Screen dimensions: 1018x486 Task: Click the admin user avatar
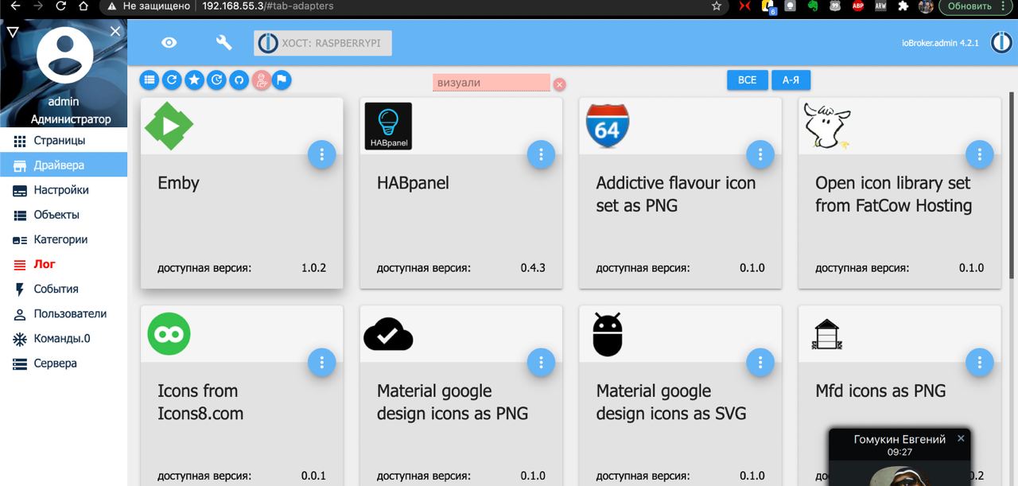(x=64, y=54)
